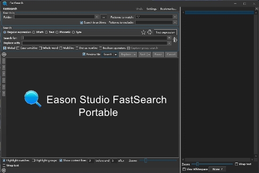The height and width of the screenshot is (173, 259).
Task: Click in the Search for input field
Action: 95,38
